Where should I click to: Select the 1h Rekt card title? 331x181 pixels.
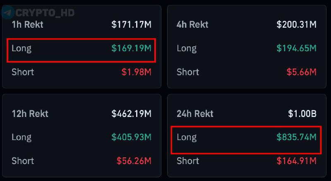(27, 24)
